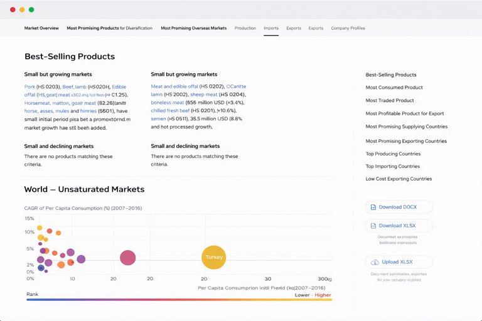Navigate to Most Traded Product

[390, 100]
